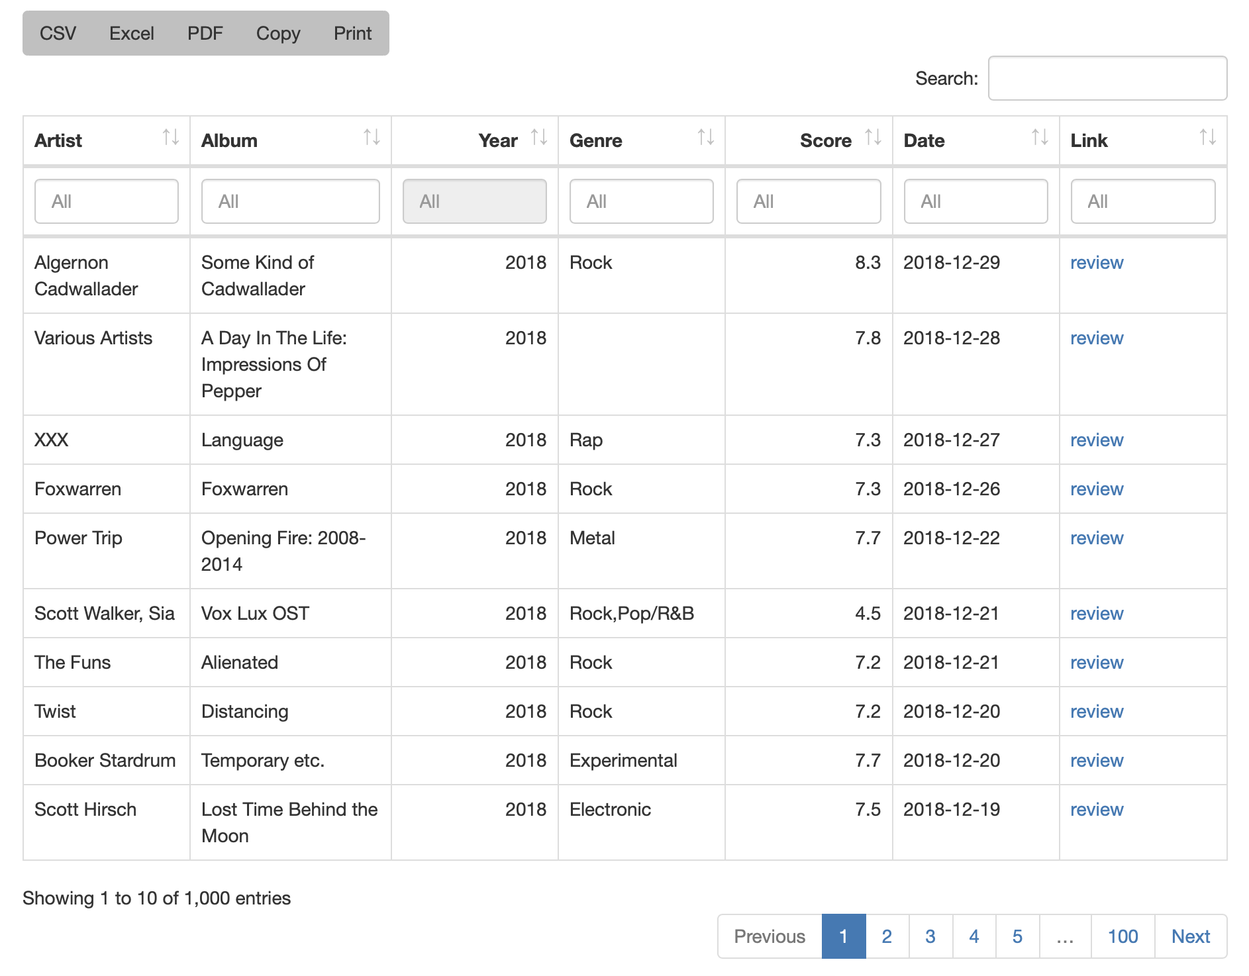Screen dimensions: 1249x976
Task: Click the Artist filter field
Action: pos(107,201)
